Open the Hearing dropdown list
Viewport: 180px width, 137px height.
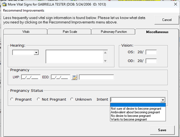click(36, 53)
